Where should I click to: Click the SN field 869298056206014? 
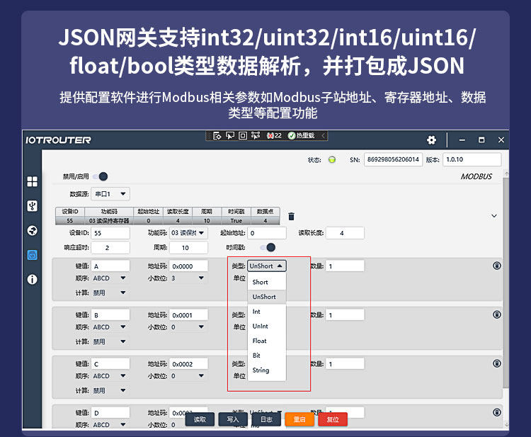tap(393, 159)
